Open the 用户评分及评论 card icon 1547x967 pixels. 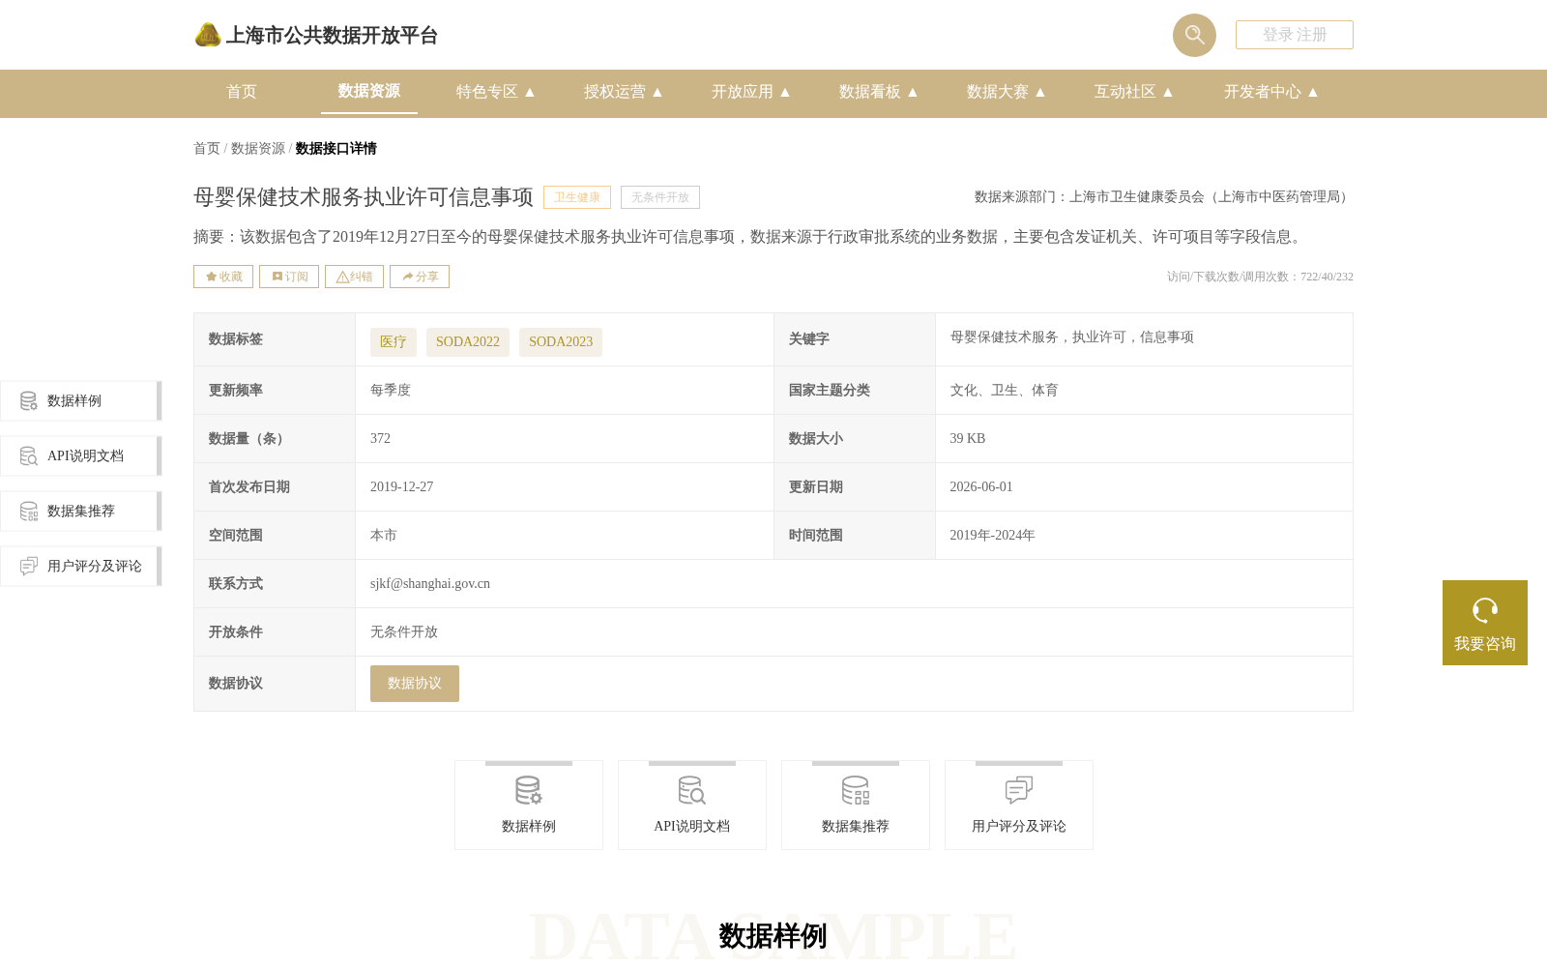[1019, 790]
